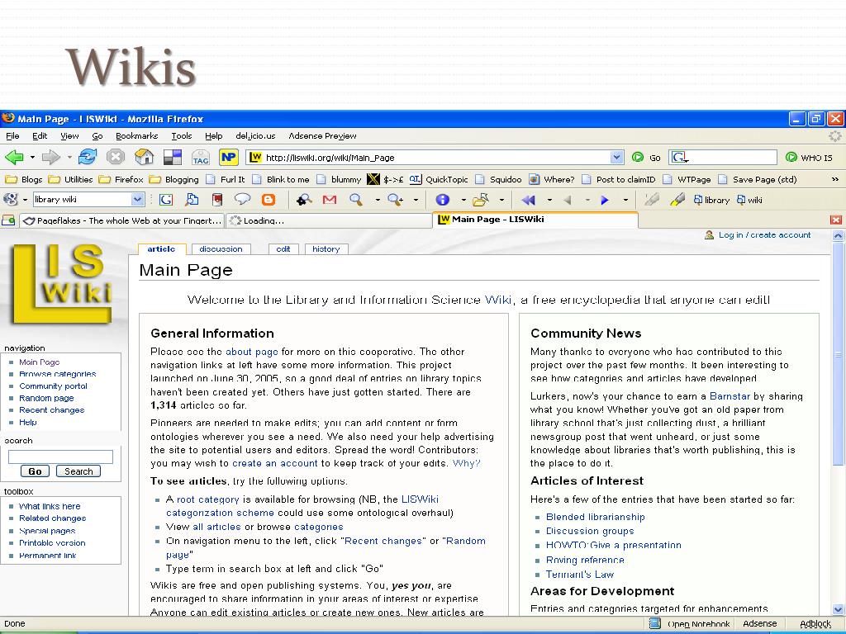Click the LISWiki sidebar search field
Image resolution: width=846 pixels, height=634 pixels.
(60, 457)
